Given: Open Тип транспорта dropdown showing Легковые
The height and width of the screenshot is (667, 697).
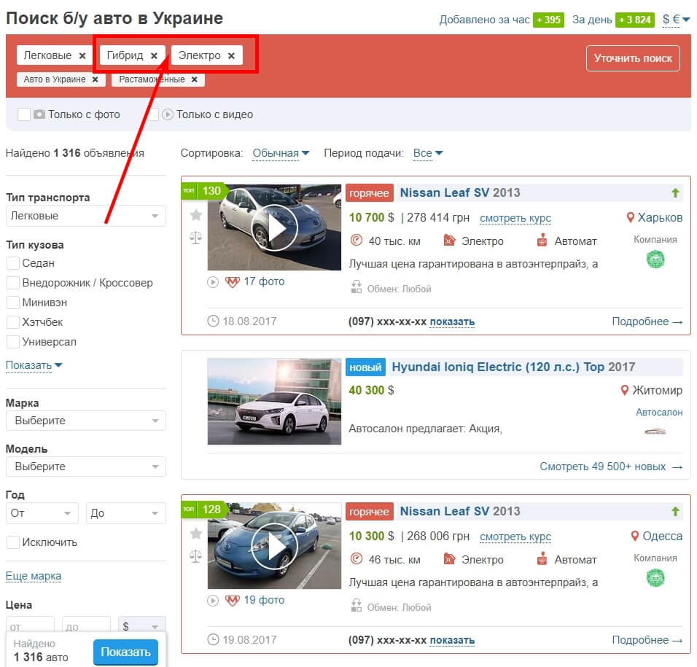Looking at the screenshot, I should [x=86, y=216].
